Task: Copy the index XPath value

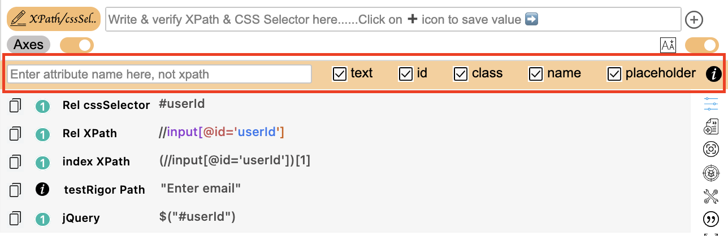Action: (15, 162)
